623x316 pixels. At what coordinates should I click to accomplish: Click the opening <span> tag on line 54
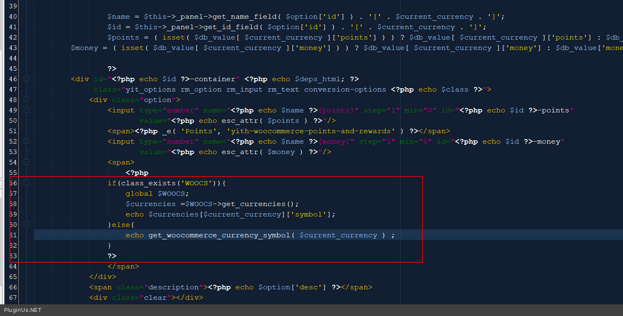click(x=121, y=162)
